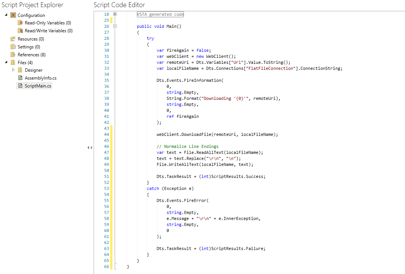The height and width of the screenshot is (274, 405).
Task: Click the ScriptMain.cs file icon
Action: pyautogui.click(x=20, y=86)
